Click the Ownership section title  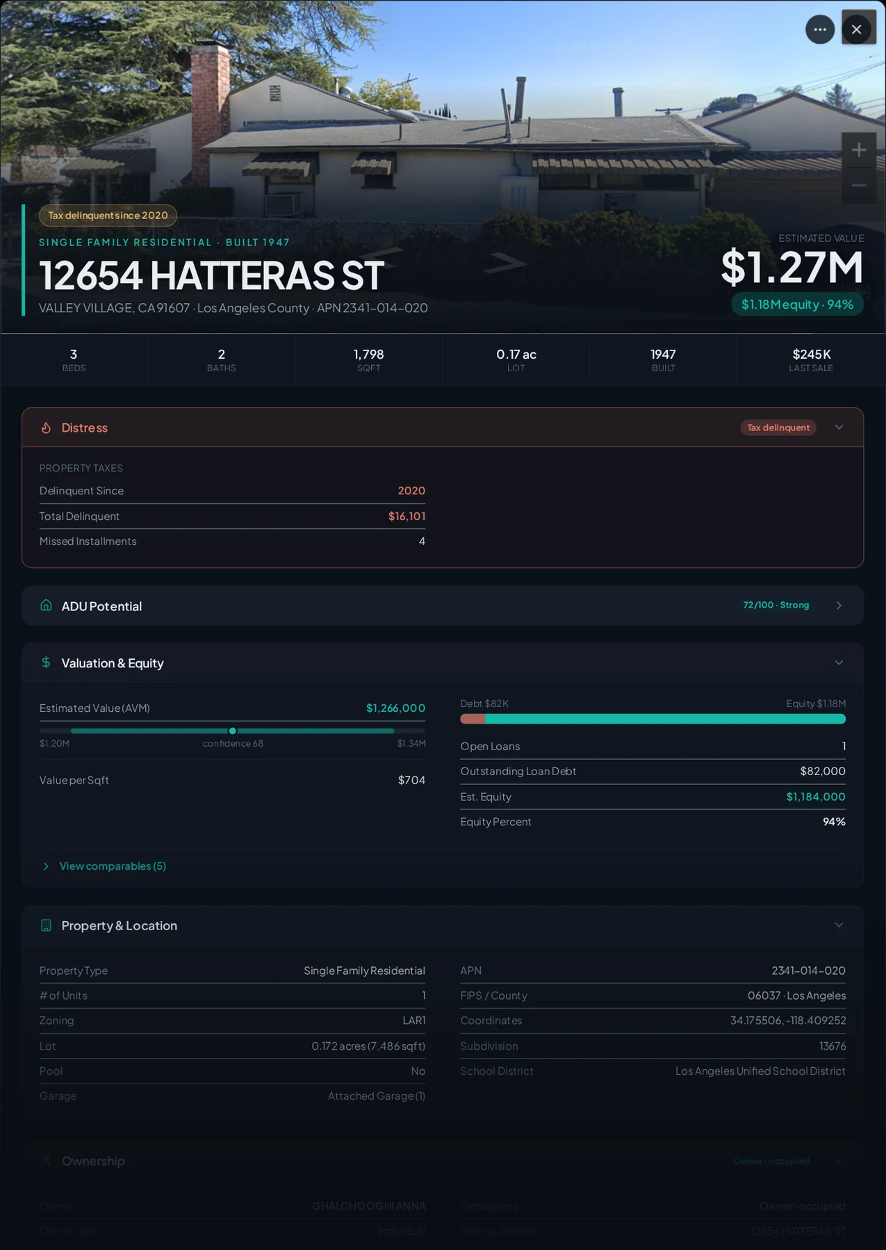pos(93,1161)
